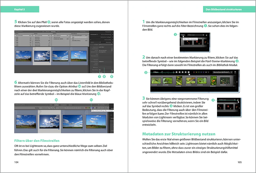Toggle the filter switch in step 1 filmstrip image
Viewport: 256px width, 173px height.
[x=206, y=35]
